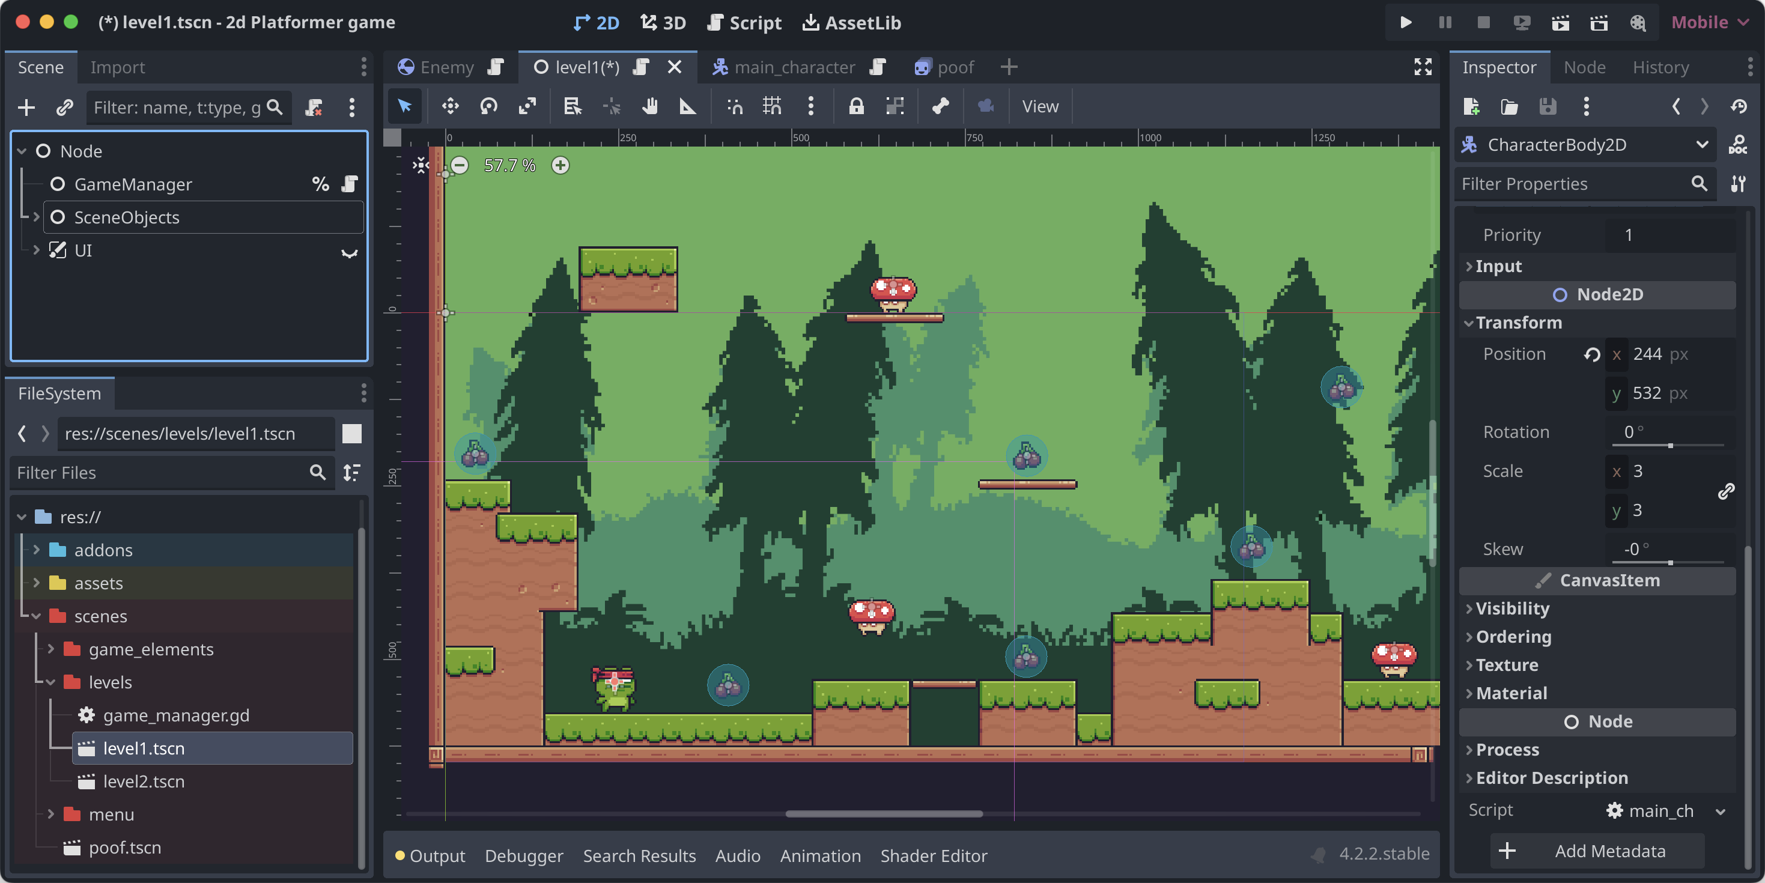
Task: Toggle visibility of UI node
Action: pos(348,250)
